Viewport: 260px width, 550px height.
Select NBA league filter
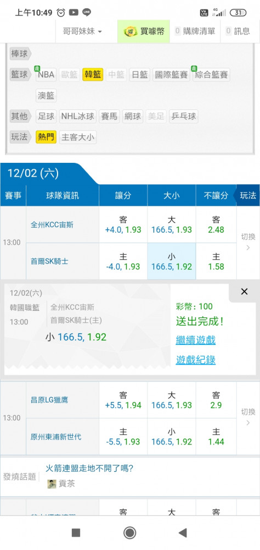46,75
